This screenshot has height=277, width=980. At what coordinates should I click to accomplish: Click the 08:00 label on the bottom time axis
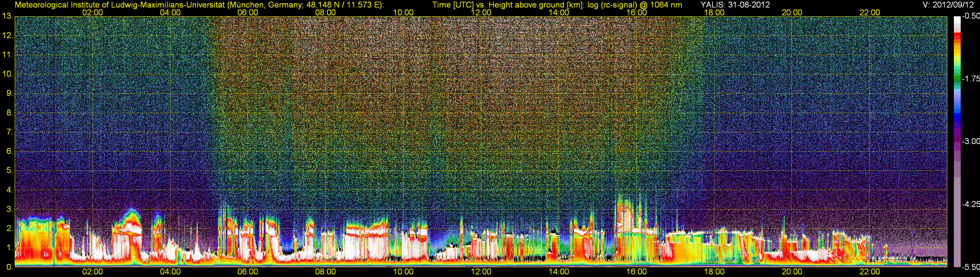(x=326, y=272)
